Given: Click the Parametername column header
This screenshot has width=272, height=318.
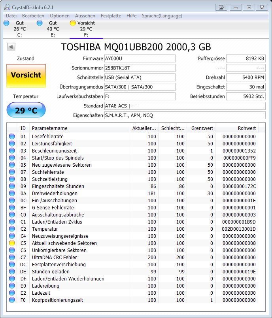Looking at the screenshot, I should pos(79,128).
